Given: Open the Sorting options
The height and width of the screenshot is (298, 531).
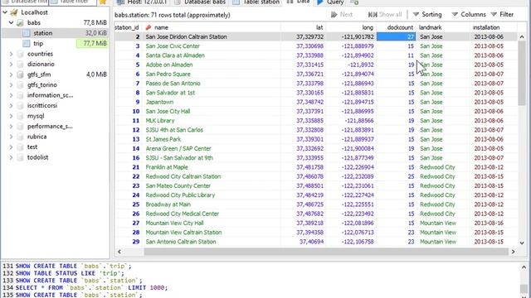Looking at the screenshot, I should point(427,15).
